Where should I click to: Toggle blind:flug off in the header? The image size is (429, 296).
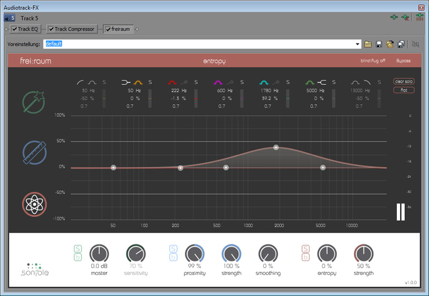point(373,61)
